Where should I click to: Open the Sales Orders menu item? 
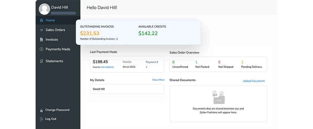(x=55, y=30)
